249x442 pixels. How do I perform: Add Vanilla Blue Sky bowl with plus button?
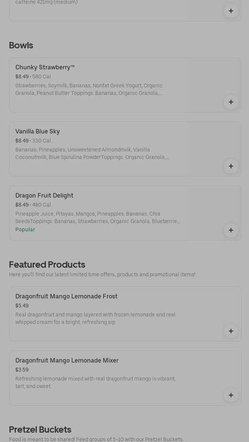point(231,166)
